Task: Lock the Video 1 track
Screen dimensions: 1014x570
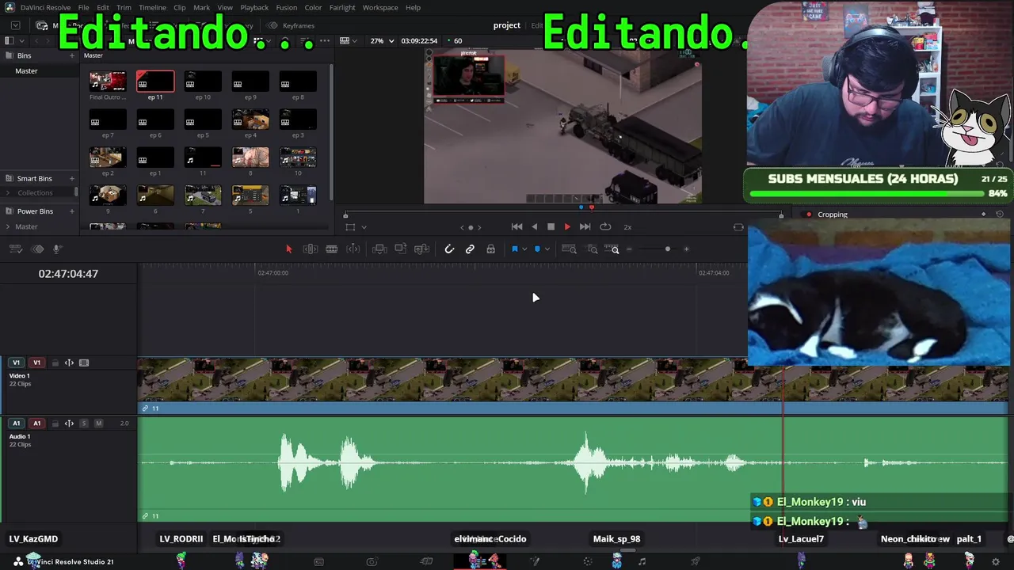Action: (x=55, y=363)
